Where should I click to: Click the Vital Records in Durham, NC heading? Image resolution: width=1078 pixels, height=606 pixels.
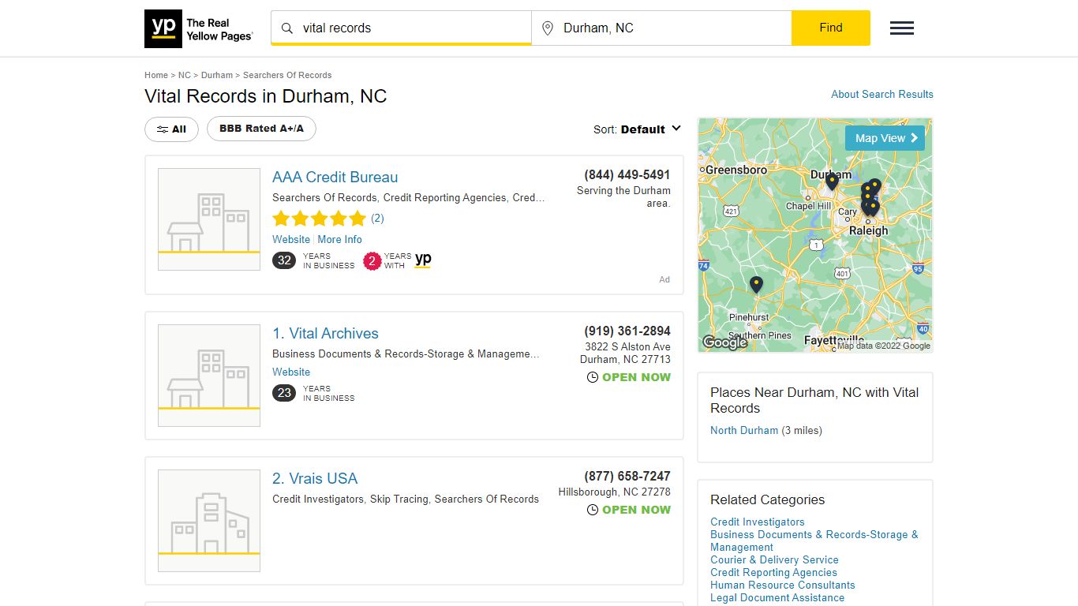click(266, 96)
